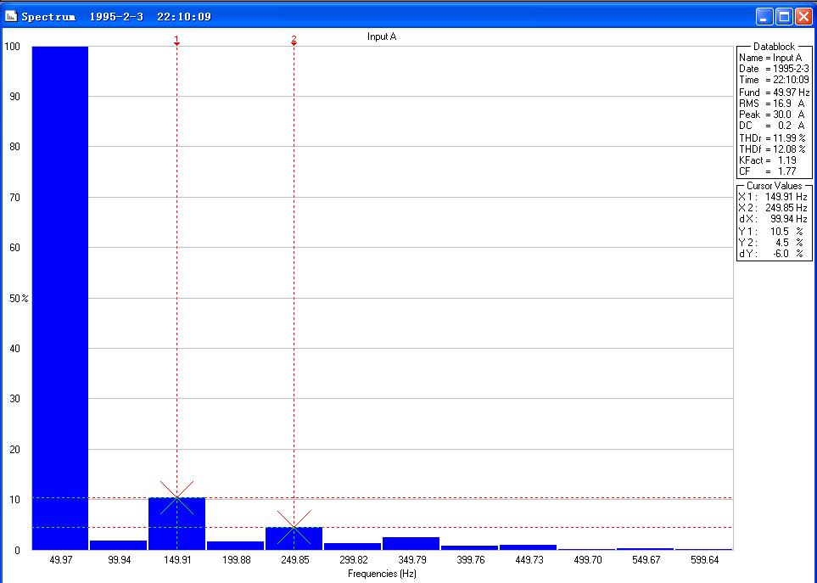Click the 90 y-axis label
This screenshot has height=583, width=817.
pos(14,97)
